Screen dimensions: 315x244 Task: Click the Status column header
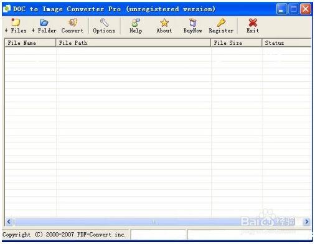tap(286, 43)
